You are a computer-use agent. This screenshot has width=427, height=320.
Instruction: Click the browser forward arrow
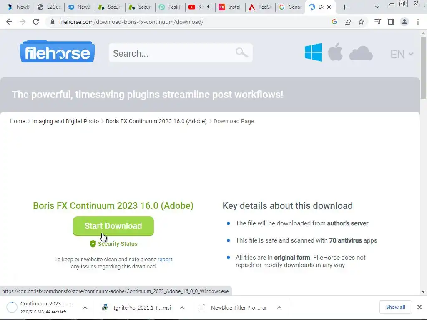pos(23,22)
